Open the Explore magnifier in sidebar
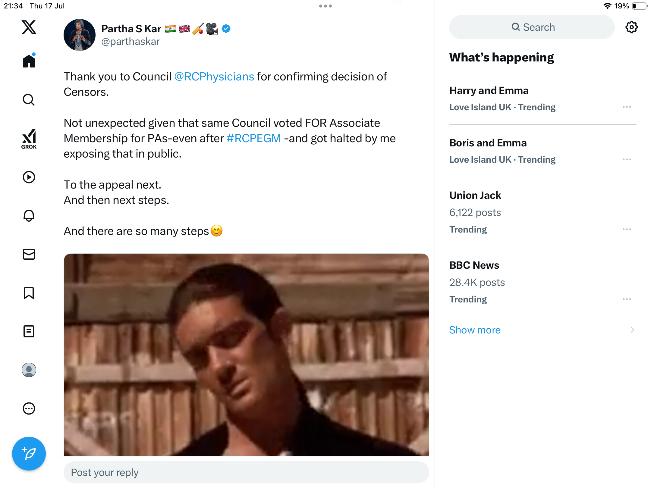 click(29, 100)
